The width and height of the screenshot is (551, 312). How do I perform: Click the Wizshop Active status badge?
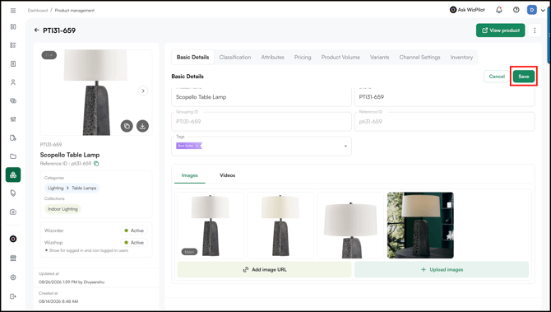pos(134,243)
